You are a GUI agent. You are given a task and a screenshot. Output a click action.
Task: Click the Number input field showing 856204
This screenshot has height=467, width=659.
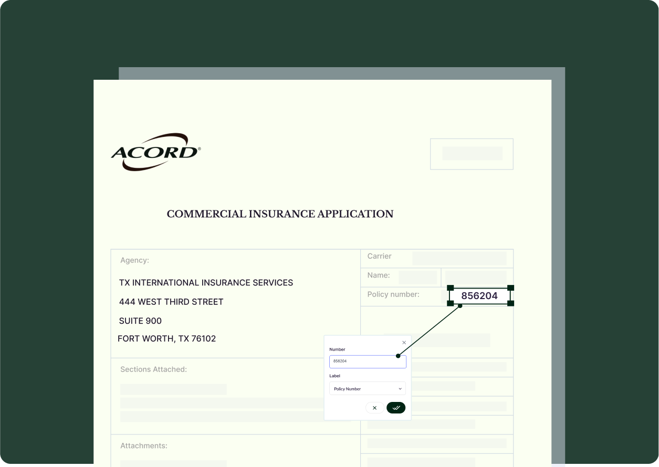pyautogui.click(x=368, y=361)
